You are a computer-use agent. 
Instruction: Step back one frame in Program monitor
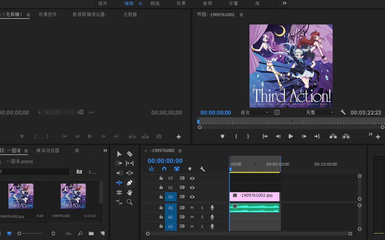click(278, 136)
